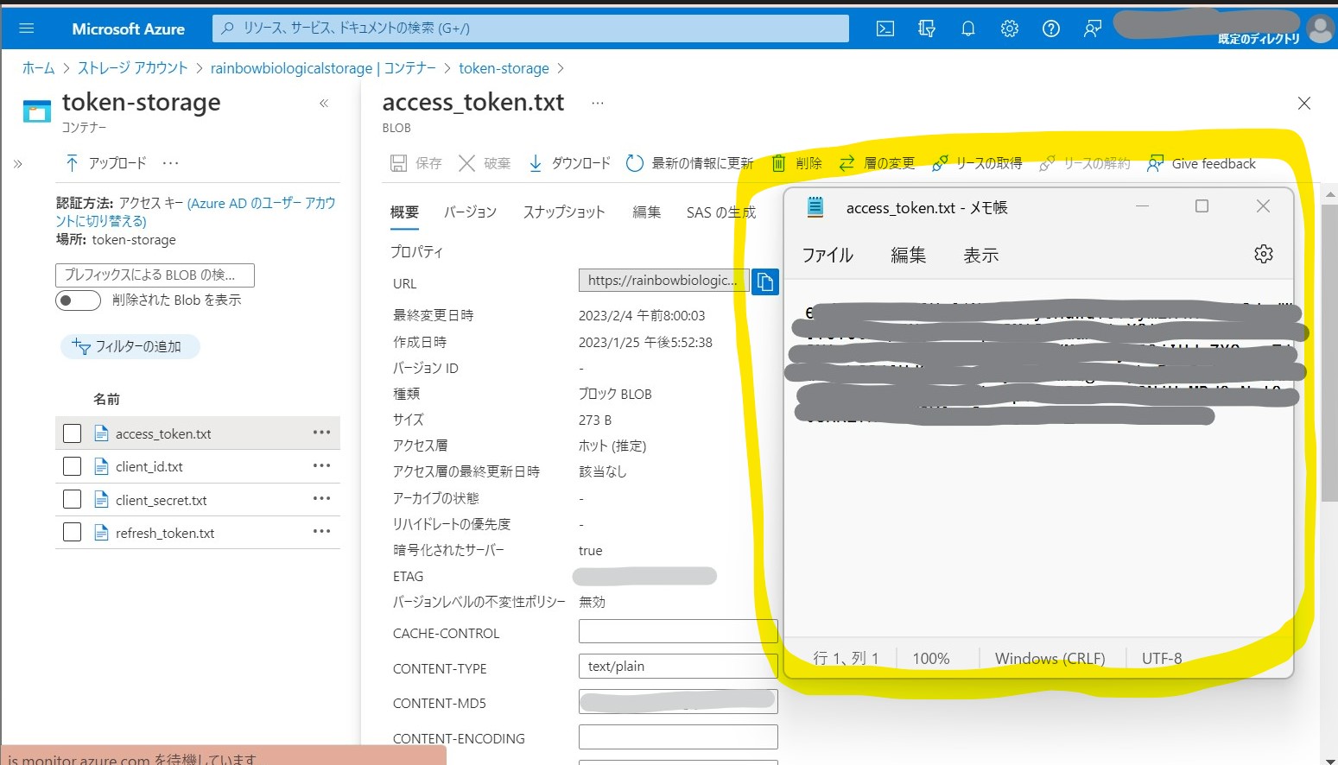The image size is (1338, 765).
Task: Click the 層の変更 change tier button
Action: [x=877, y=163]
